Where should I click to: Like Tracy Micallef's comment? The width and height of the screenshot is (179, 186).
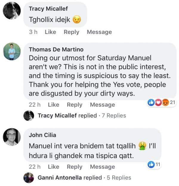coord(50,32)
